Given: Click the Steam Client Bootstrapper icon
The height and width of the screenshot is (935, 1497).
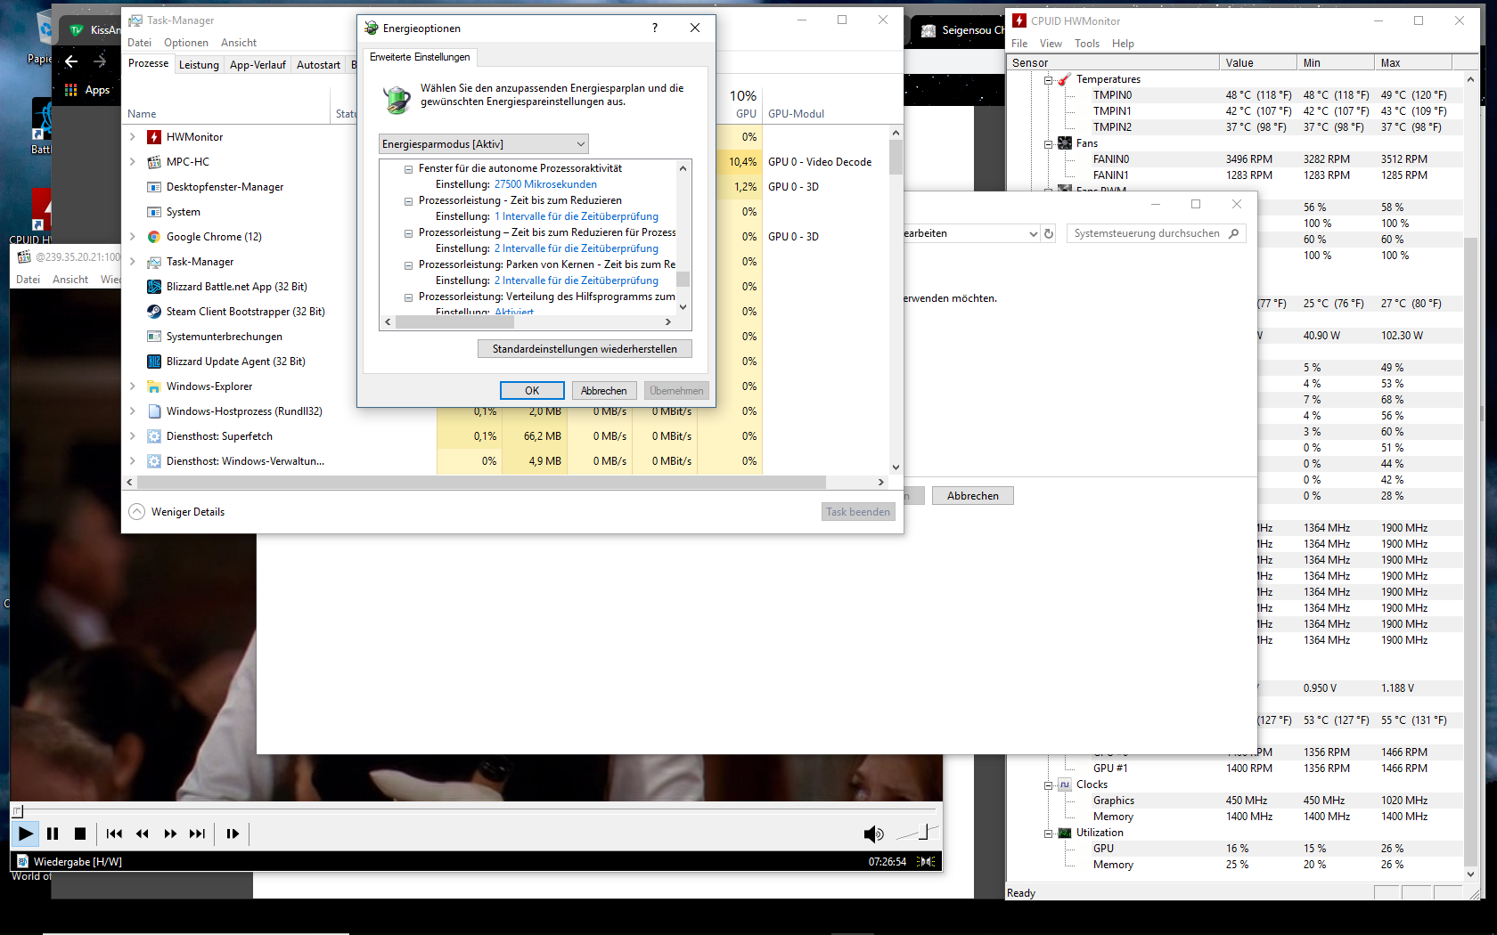Looking at the screenshot, I should (155, 311).
